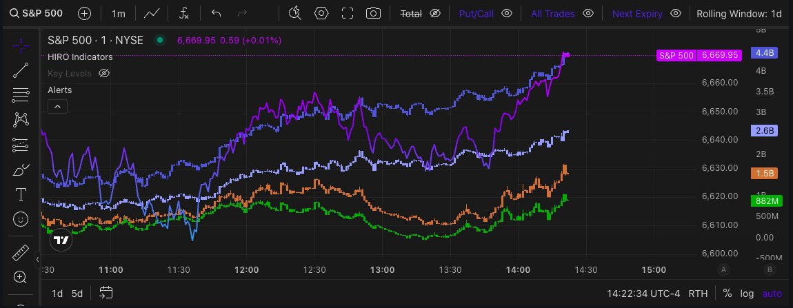The height and width of the screenshot is (308, 793).
Task: Take a chart snapshot with camera icon
Action: point(373,14)
